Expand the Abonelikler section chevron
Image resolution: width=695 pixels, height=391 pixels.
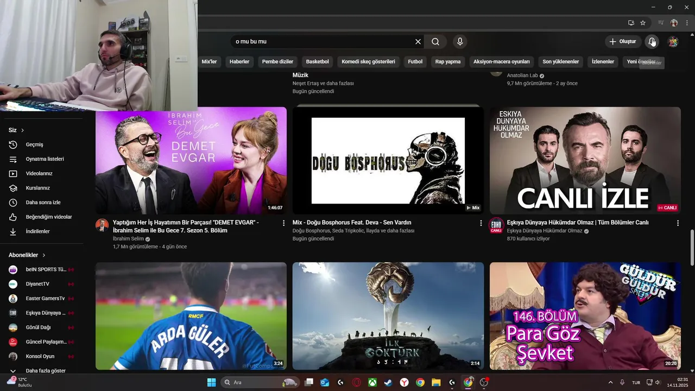(44, 255)
